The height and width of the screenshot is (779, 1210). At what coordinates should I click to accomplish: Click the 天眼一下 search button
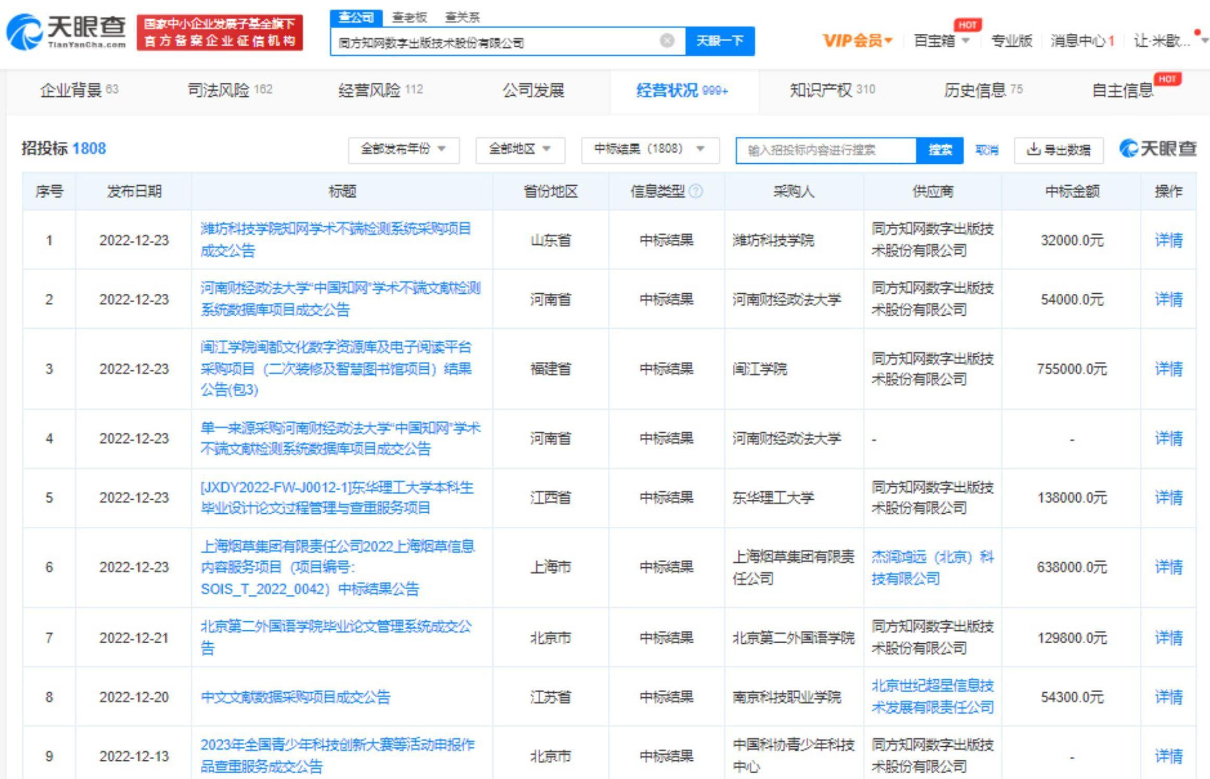coord(720,41)
